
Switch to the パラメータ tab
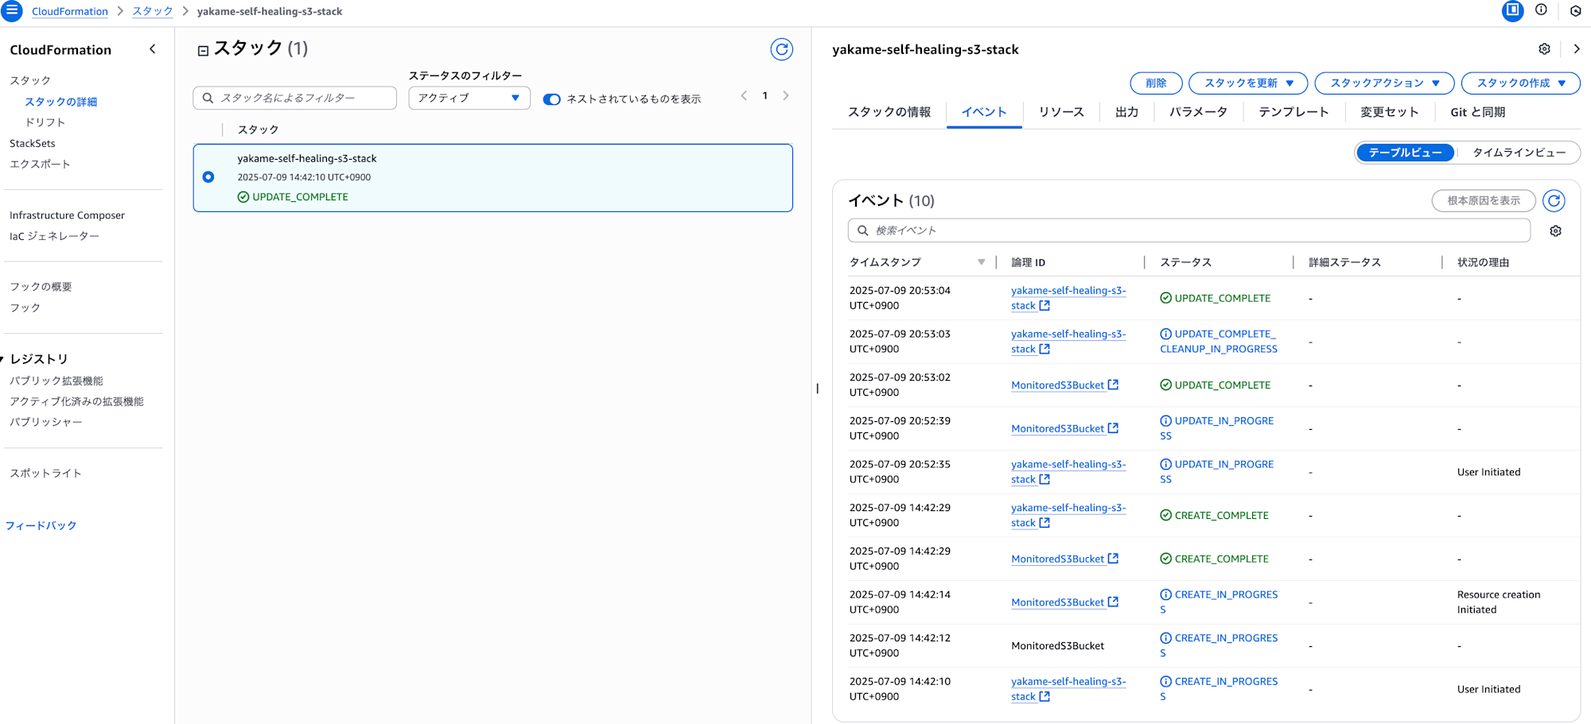click(x=1198, y=112)
